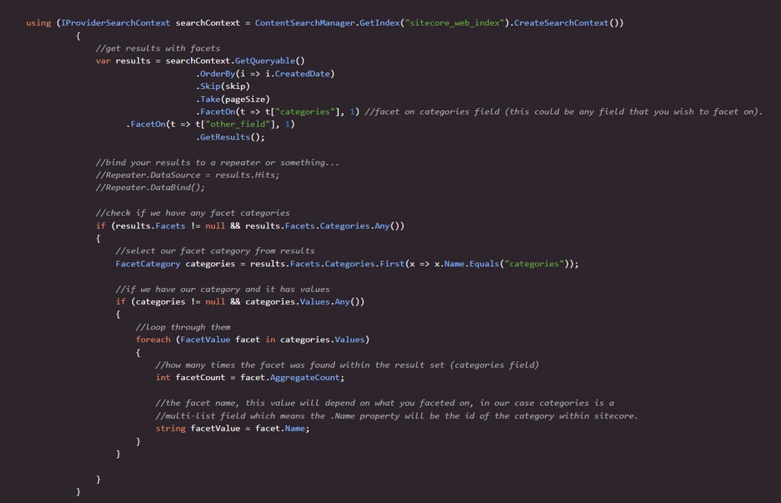Click the foreach keyword

[x=153, y=339]
